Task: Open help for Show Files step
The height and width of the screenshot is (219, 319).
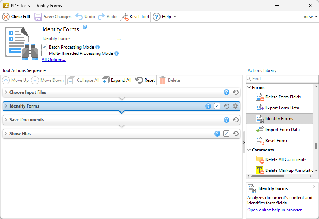Action: click(217, 134)
